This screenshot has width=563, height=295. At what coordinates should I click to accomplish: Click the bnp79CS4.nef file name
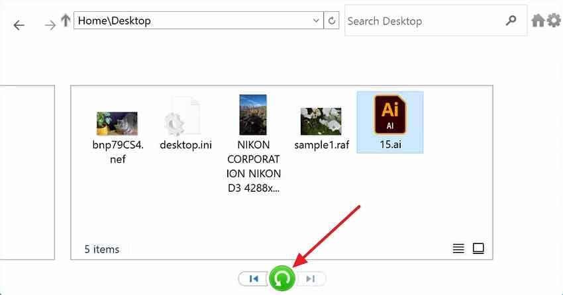tap(118, 151)
